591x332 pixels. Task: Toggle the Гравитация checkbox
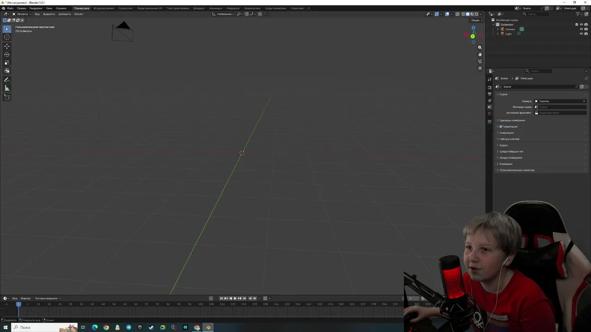pyautogui.click(x=501, y=126)
